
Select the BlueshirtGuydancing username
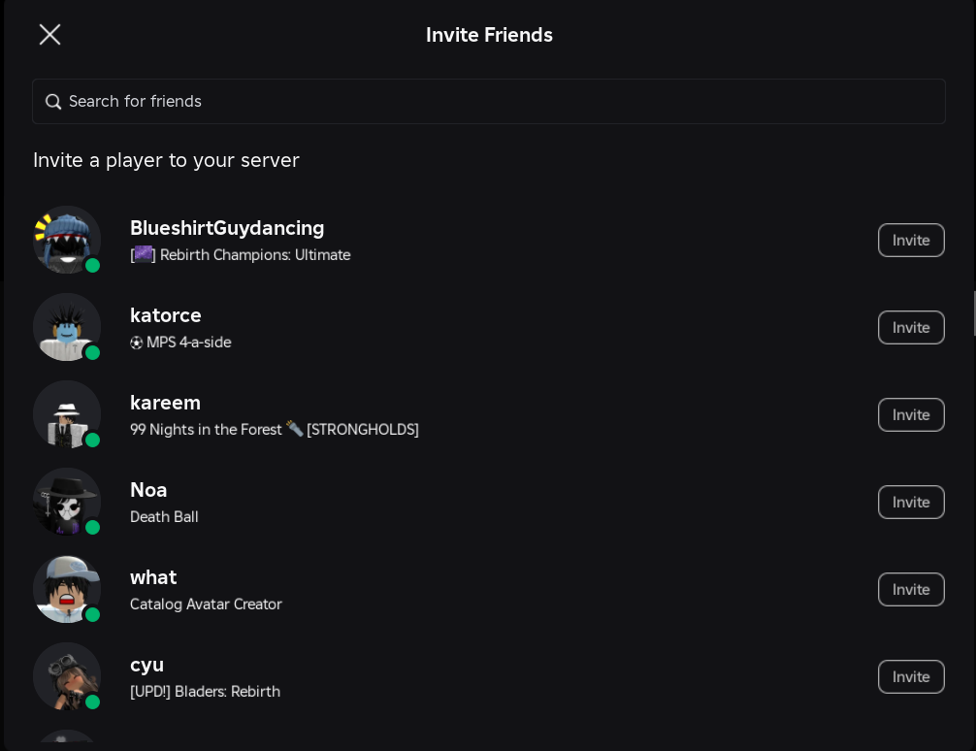(x=227, y=228)
